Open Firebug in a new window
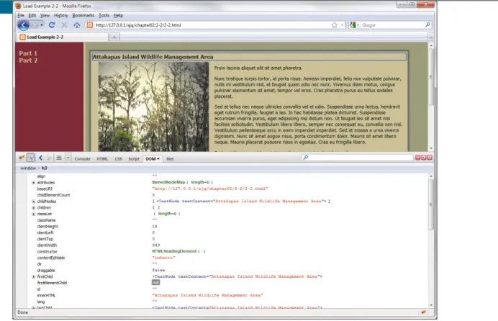Viewport: 498px width, 321px height. coord(424,158)
